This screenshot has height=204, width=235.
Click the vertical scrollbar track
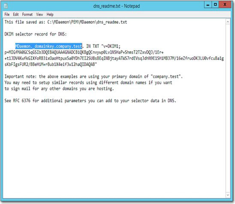click(228, 108)
